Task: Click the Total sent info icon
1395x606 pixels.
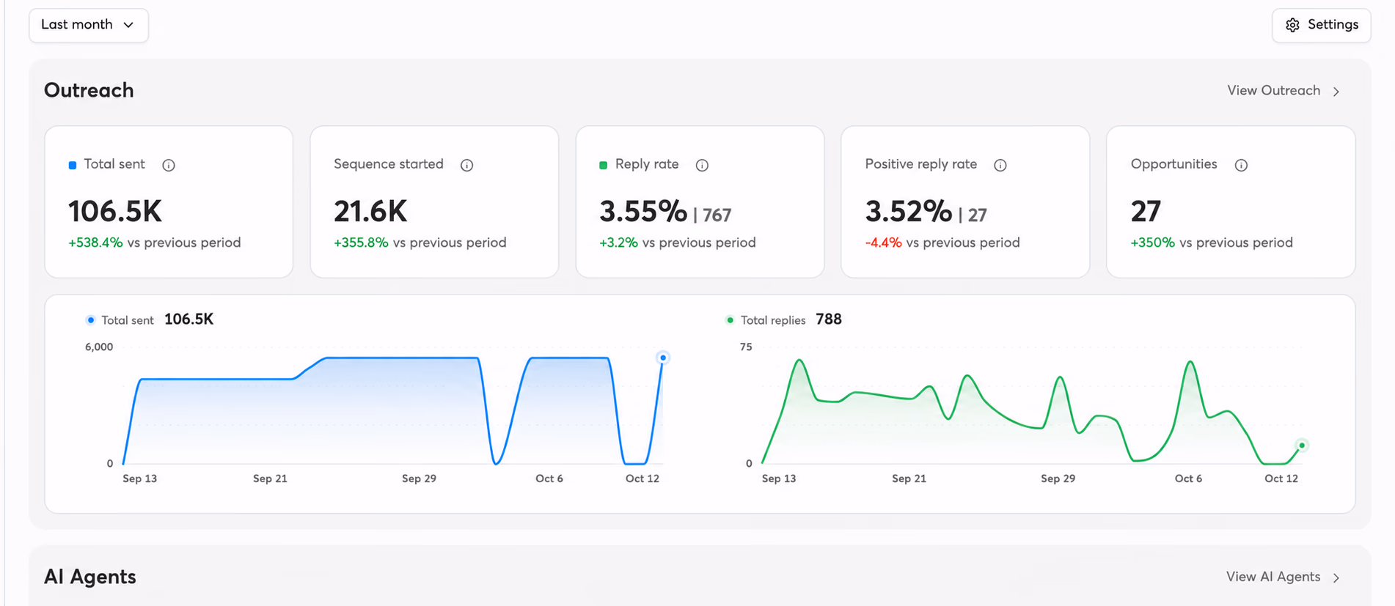Action: coord(169,165)
